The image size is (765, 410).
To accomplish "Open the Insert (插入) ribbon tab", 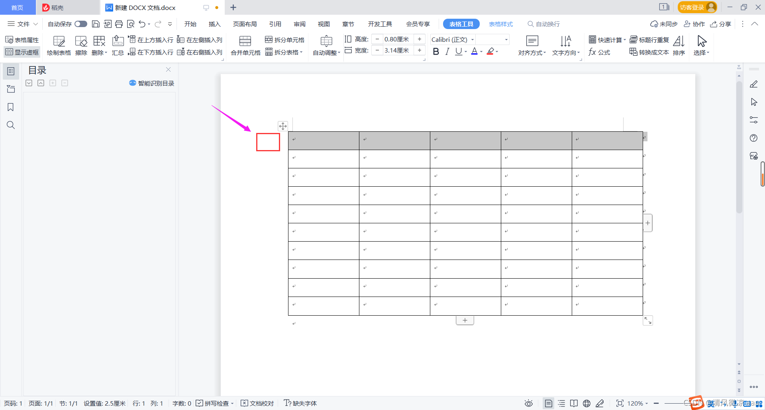I will tap(214, 24).
